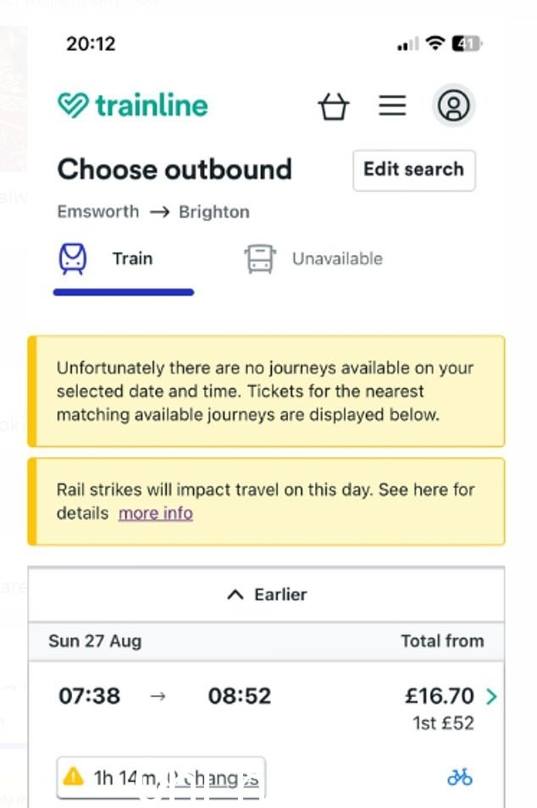The height and width of the screenshot is (808, 537).
Task: Tap the trainline heart logo
Action: click(x=73, y=105)
